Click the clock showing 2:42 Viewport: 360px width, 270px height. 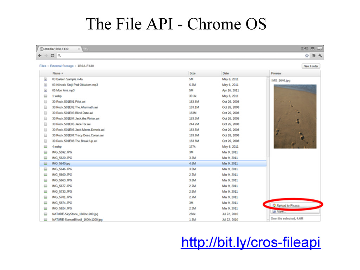click(x=304, y=49)
